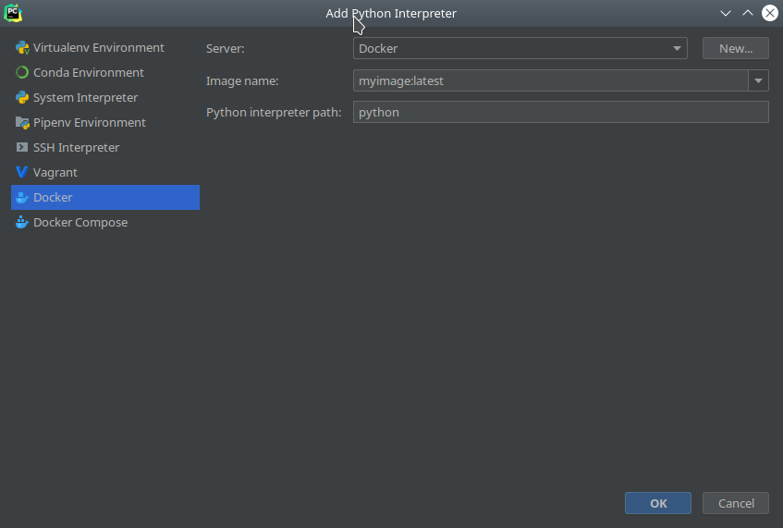Click the New... server button
The width and height of the screenshot is (783, 528).
coord(736,48)
